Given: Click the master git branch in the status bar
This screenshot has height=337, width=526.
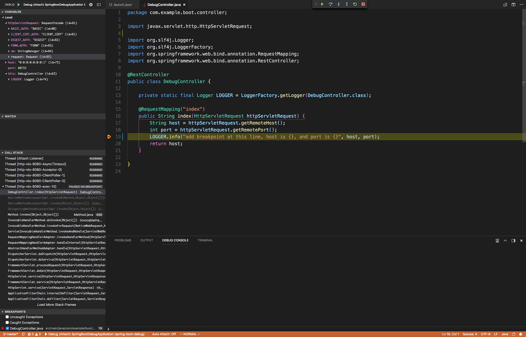Looking at the screenshot, I should (x=11, y=334).
